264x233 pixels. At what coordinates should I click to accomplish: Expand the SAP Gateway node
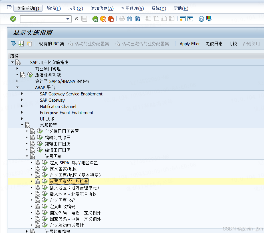pos(22,100)
